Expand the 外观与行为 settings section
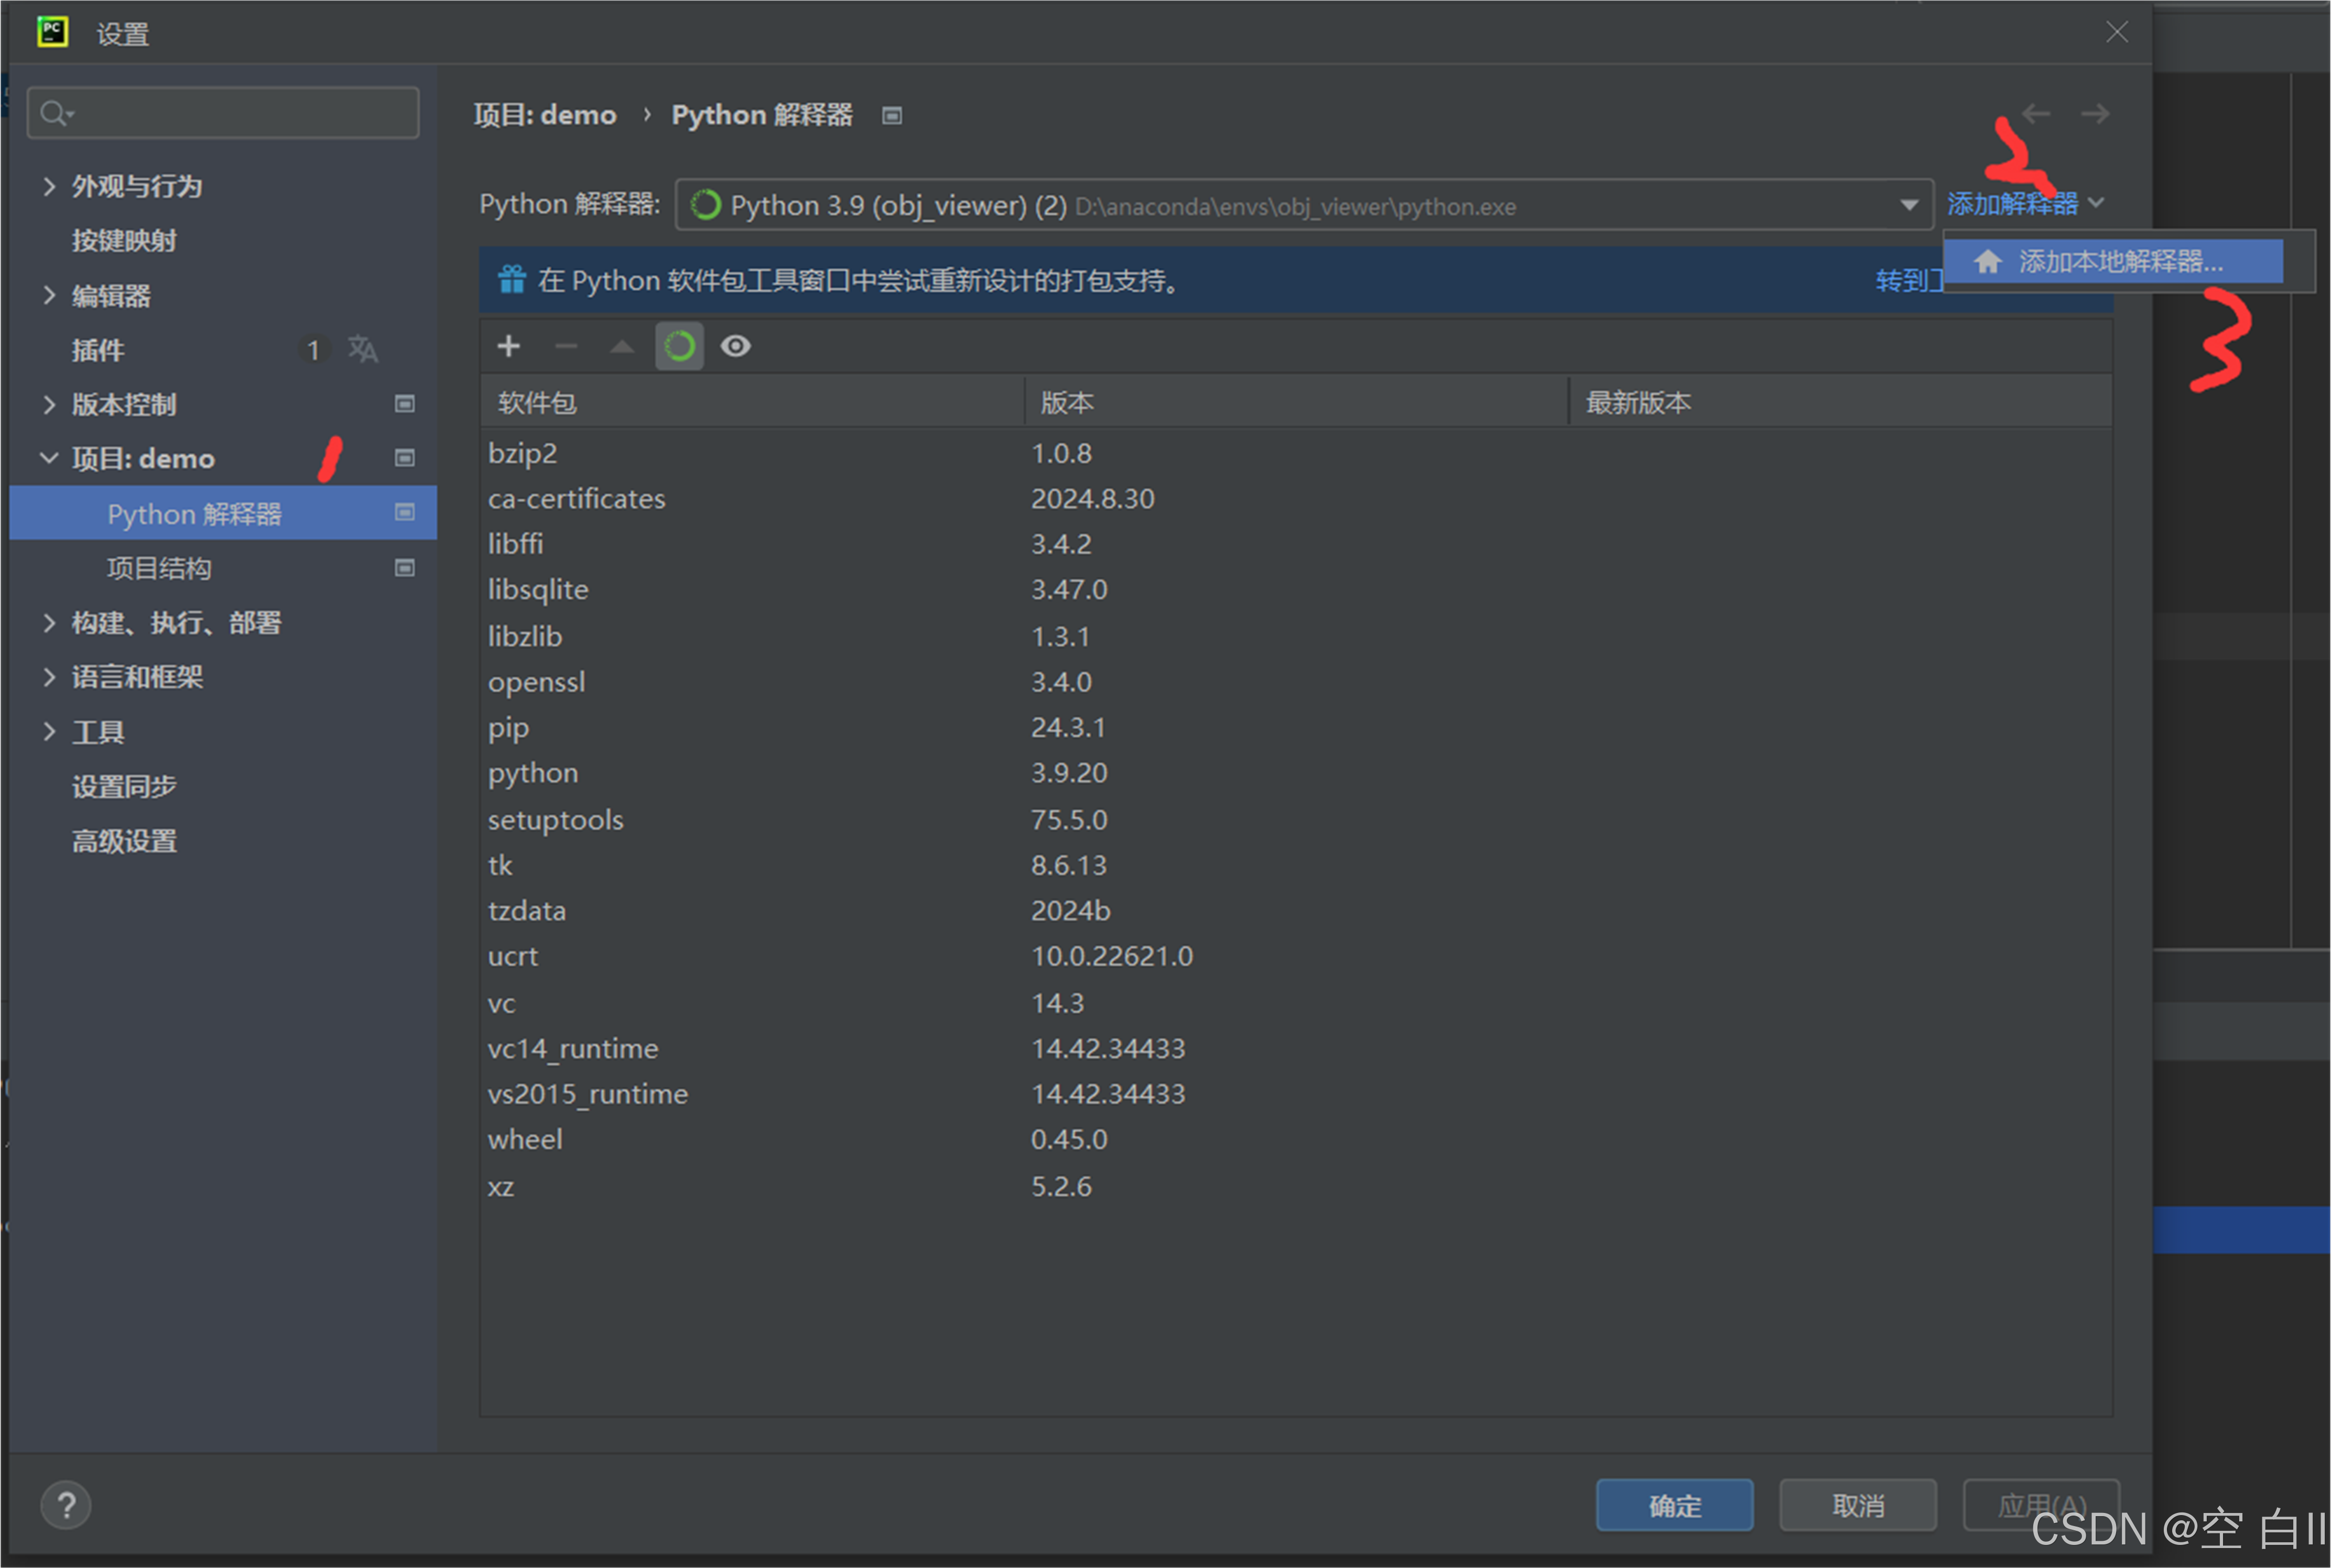This screenshot has width=2331, height=1568. coord(49,186)
